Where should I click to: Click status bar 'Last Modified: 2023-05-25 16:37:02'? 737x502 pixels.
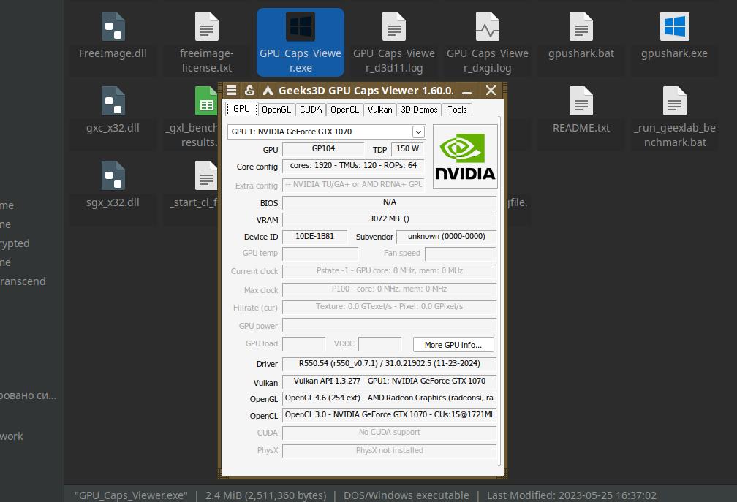(x=572, y=495)
